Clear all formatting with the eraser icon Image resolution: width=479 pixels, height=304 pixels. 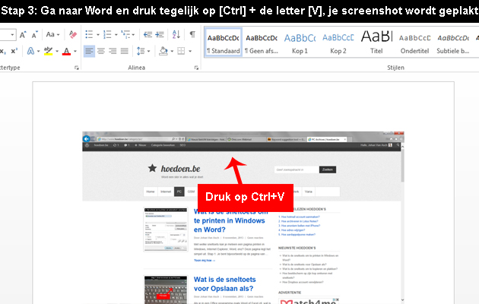(x=73, y=34)
